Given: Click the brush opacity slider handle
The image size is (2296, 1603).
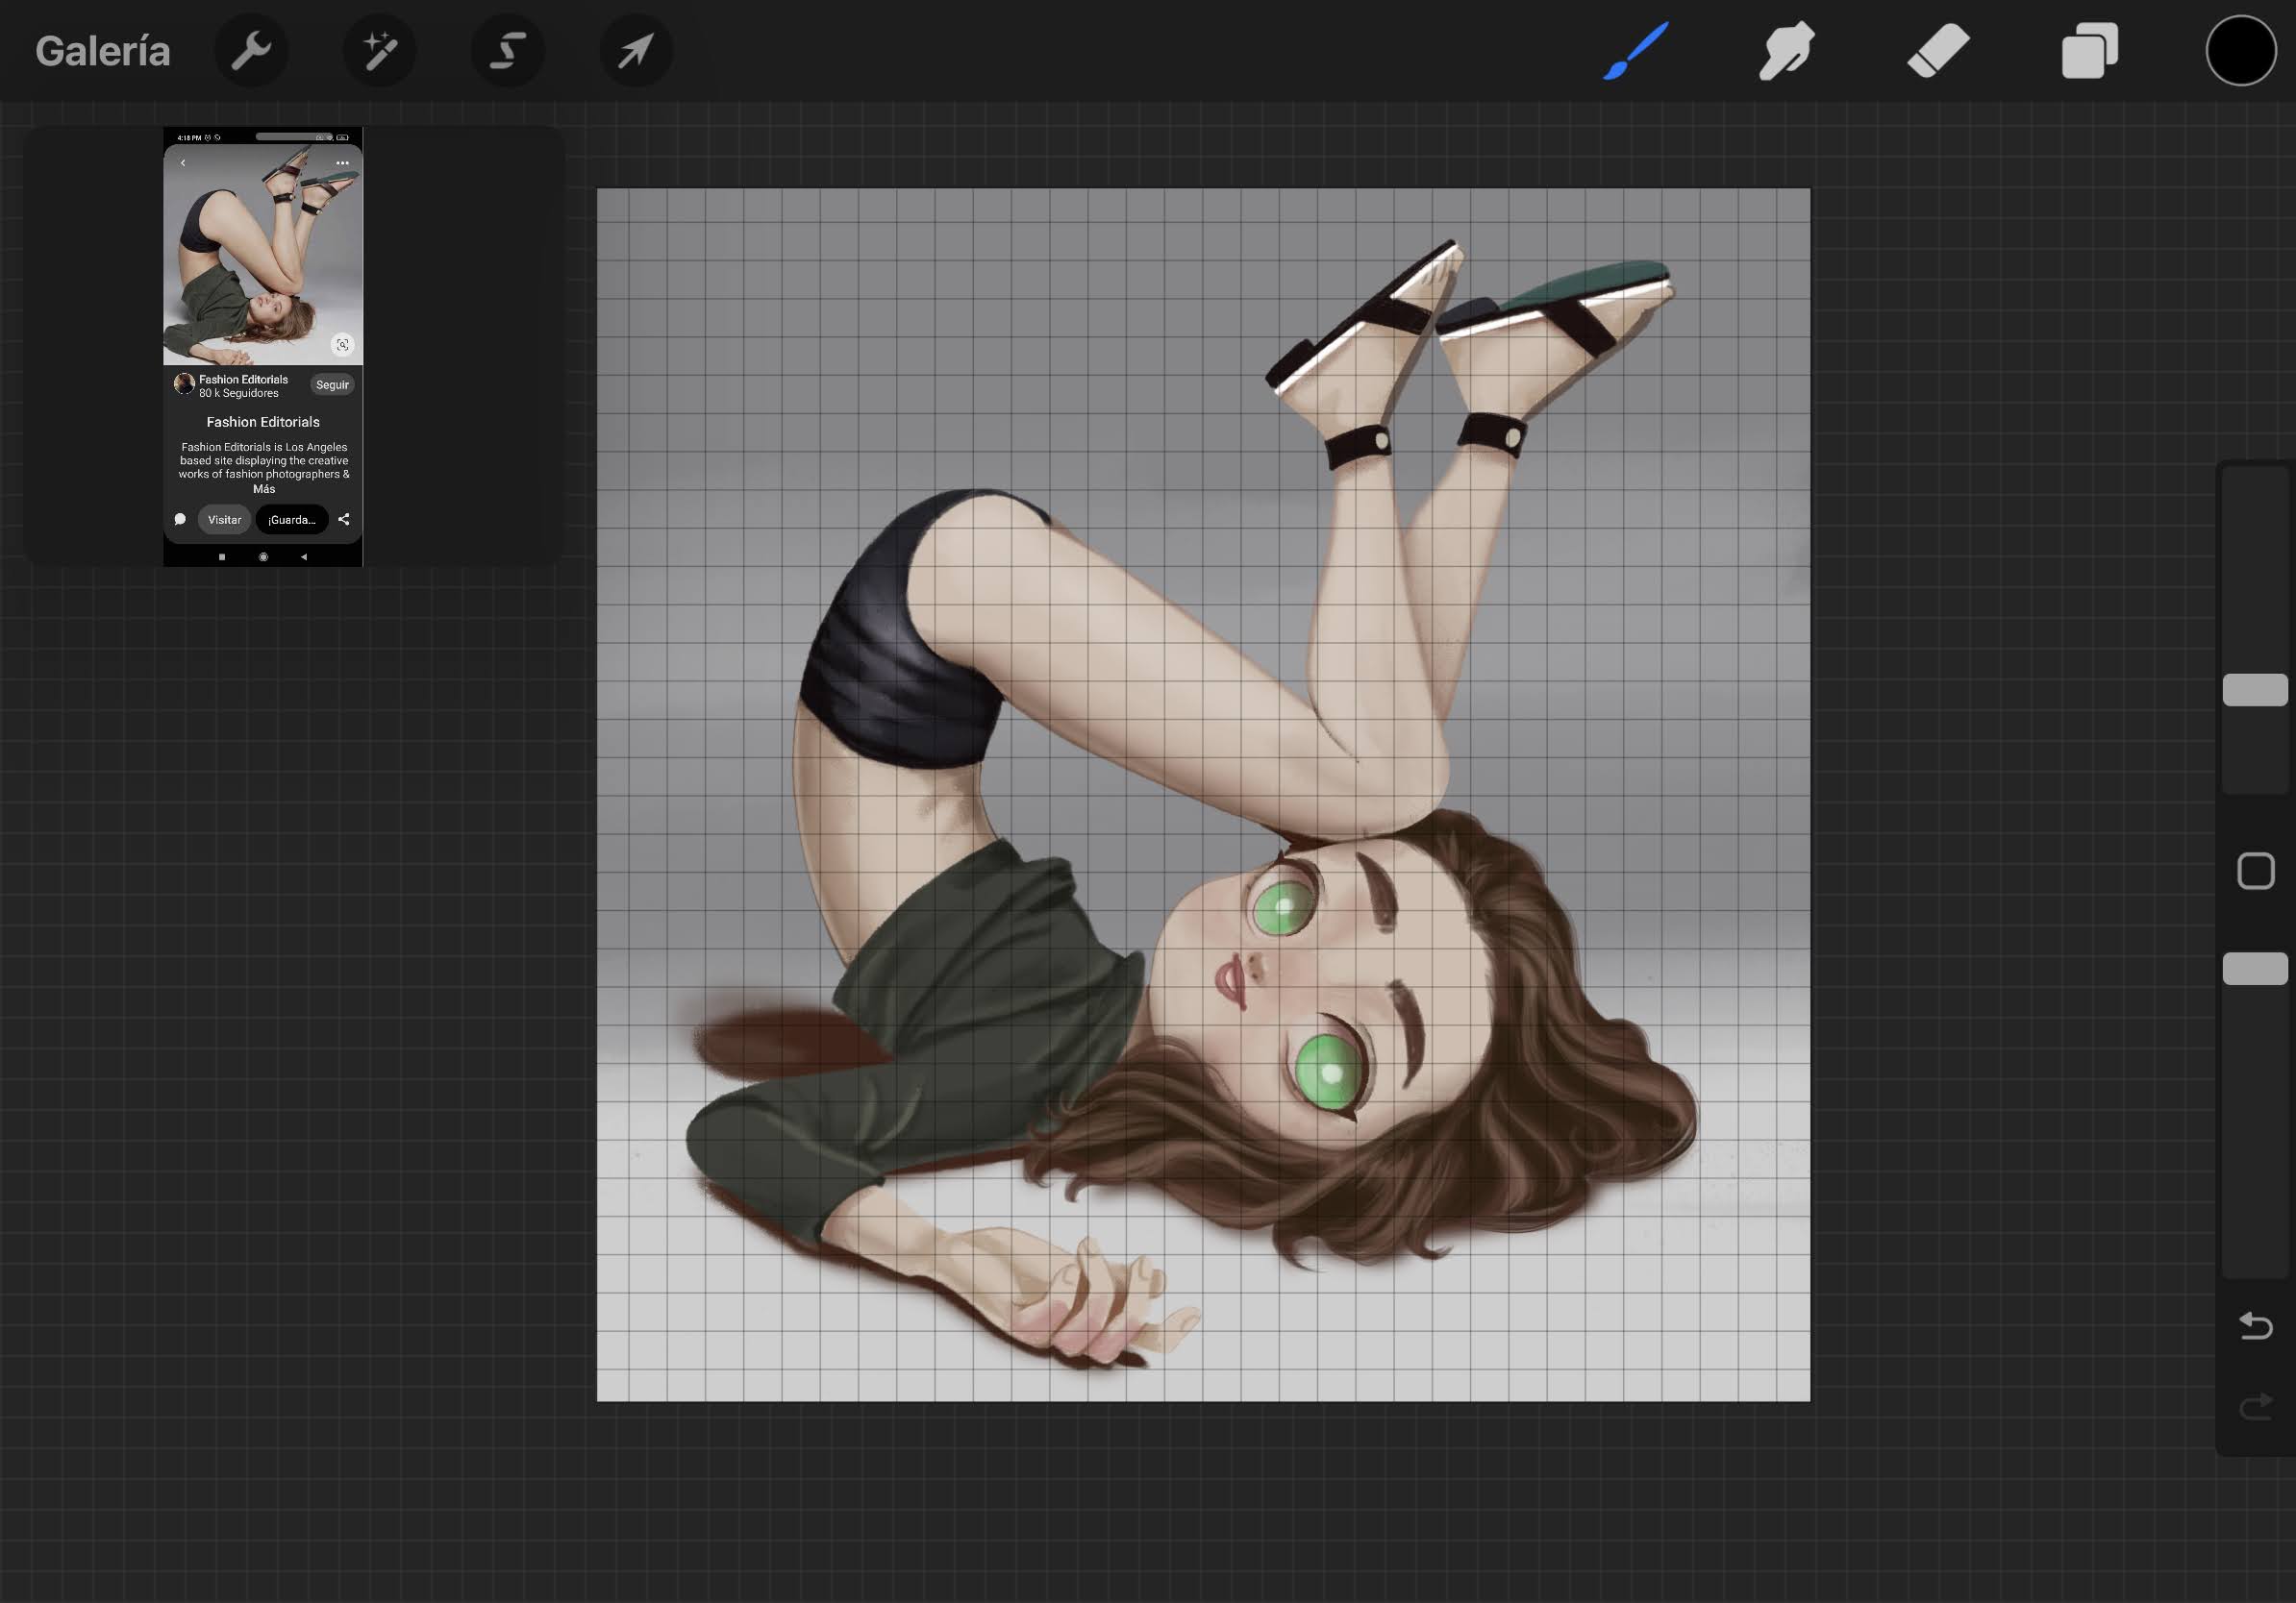Looking at the screenshot, I should pyautogui.click(x=2255, y=969).
